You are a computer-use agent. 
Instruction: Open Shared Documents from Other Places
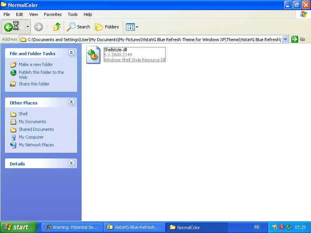[36, 129]
